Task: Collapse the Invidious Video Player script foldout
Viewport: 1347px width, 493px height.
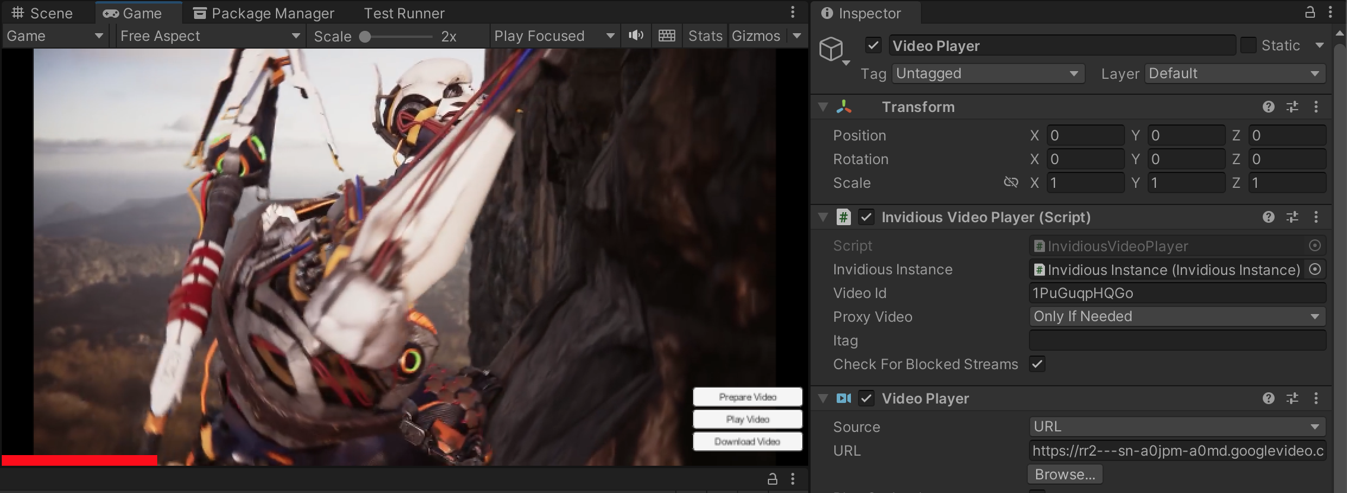Action: (x=823, y=217)
